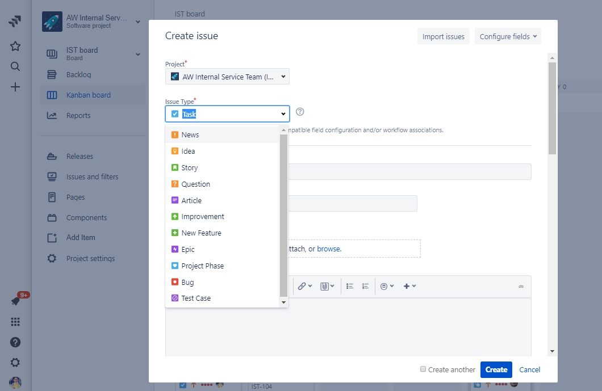The image size is (602, 391).
Task: Open the notifications icon showing 9+
Action: [x=15, y=300]
